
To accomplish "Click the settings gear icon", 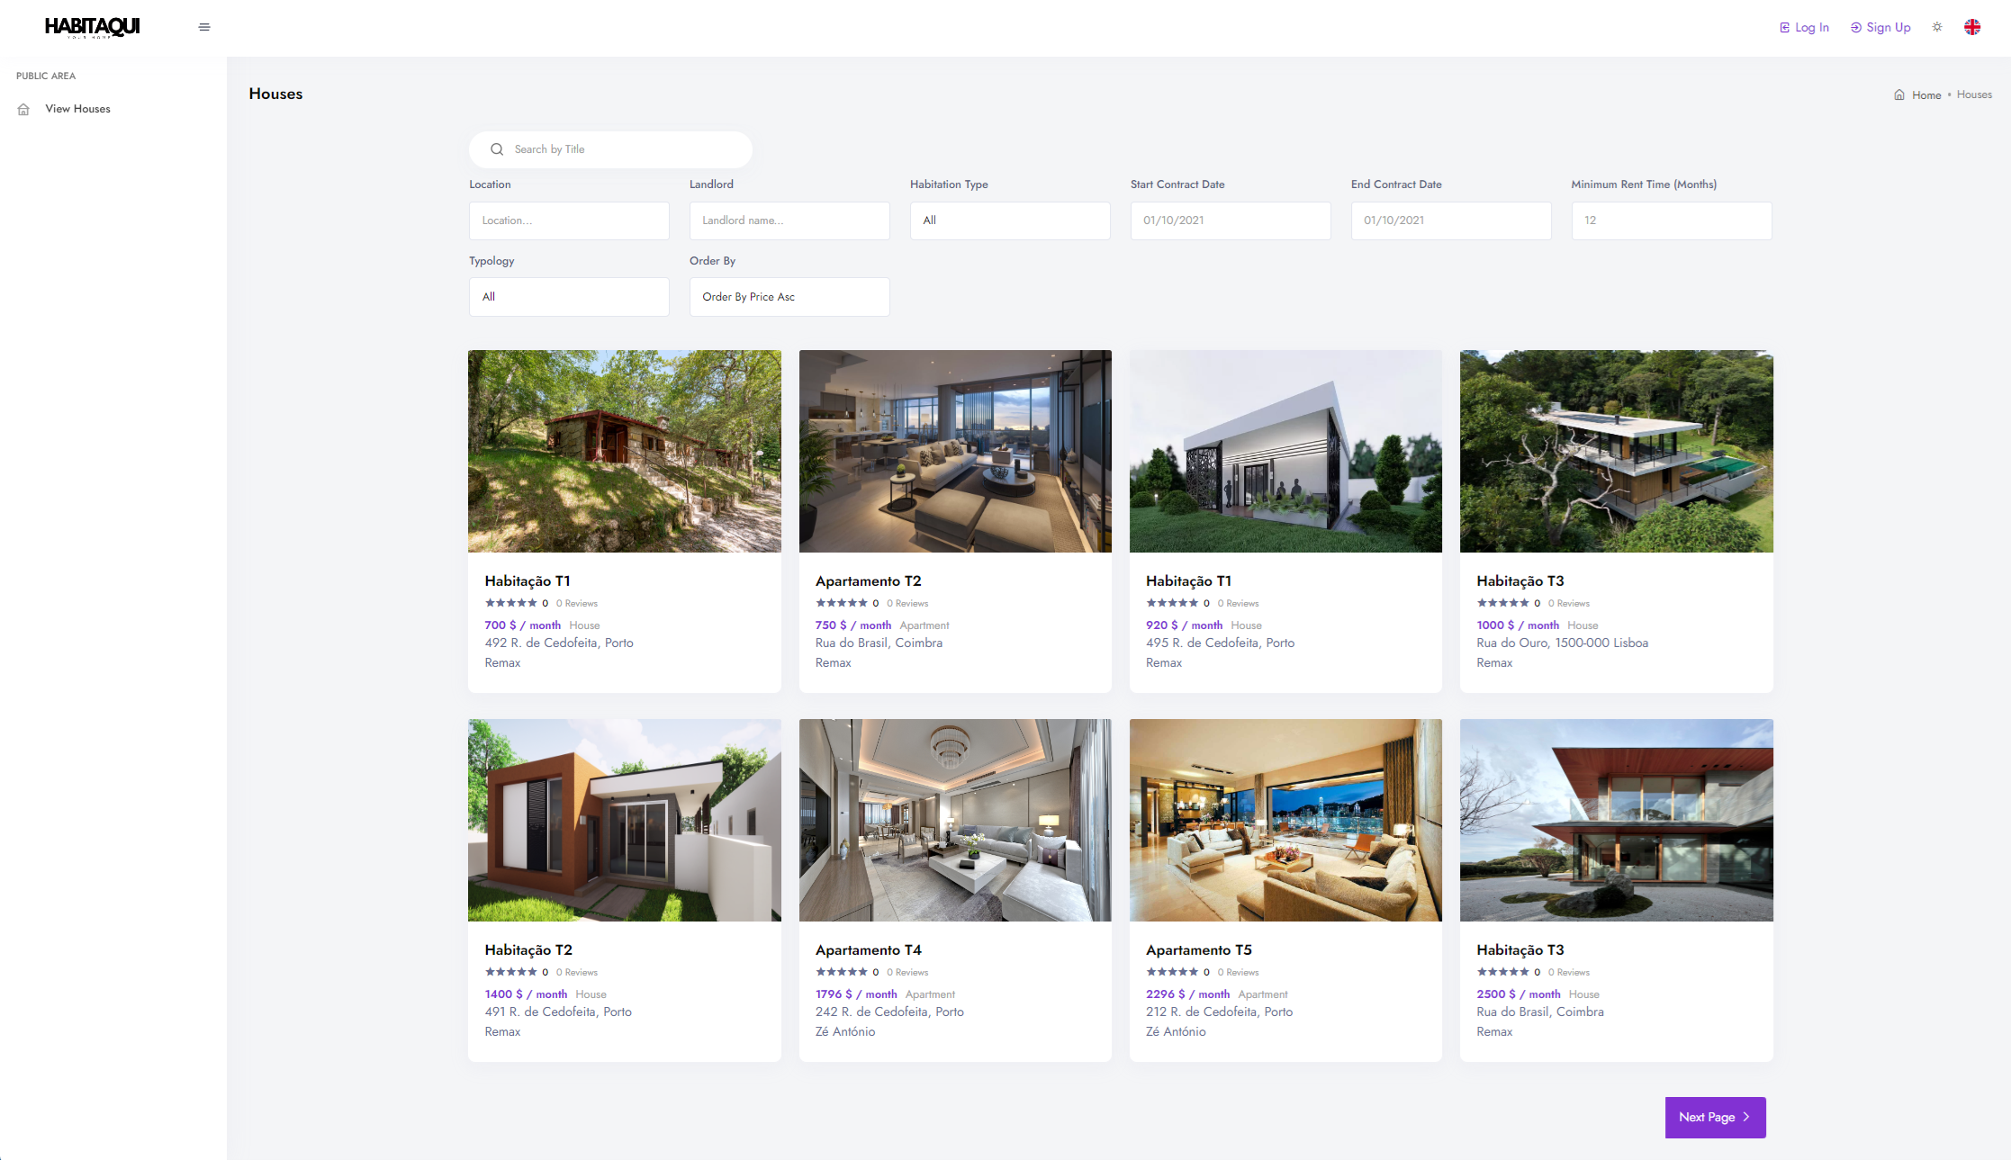I will [x=1938, y=25].
